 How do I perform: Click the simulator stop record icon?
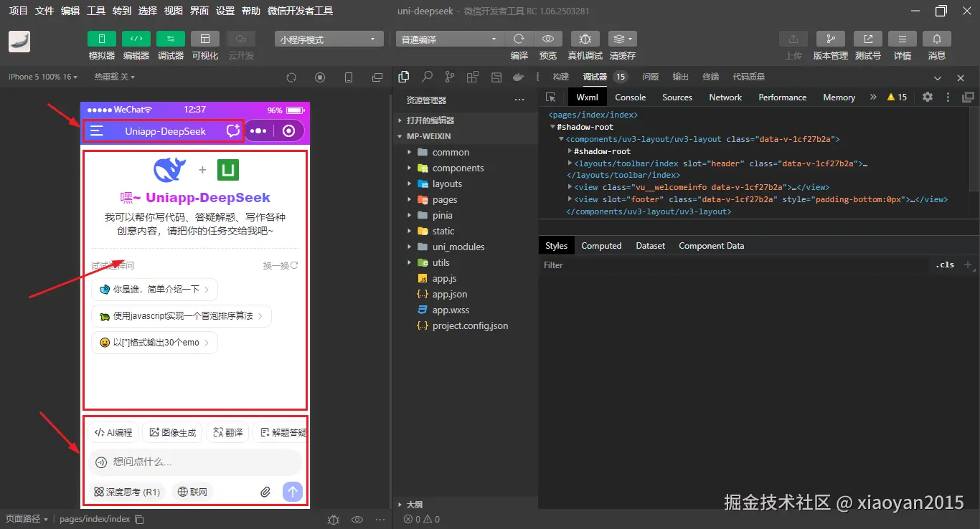[x=320, y=77]
